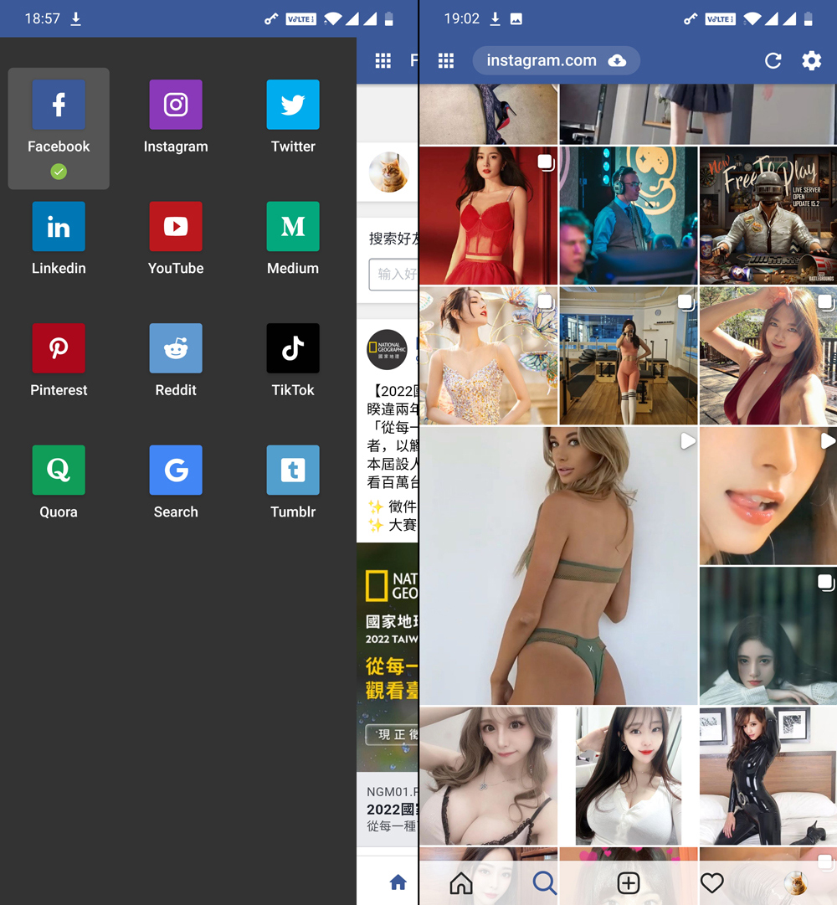Open the TikTok shortcut tile
Viewport: 837px width, 905px height.
coord(292,361)
